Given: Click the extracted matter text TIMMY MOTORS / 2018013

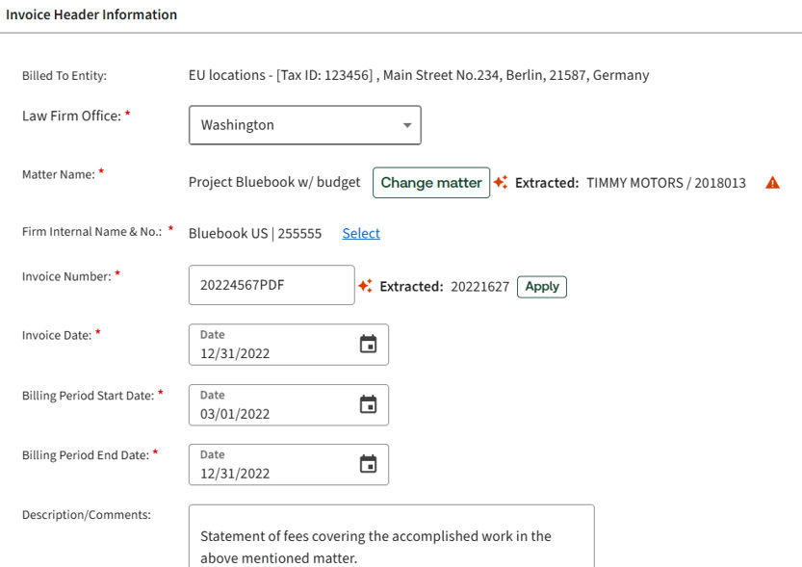Looking at the screenshot, I should (665, 183).
